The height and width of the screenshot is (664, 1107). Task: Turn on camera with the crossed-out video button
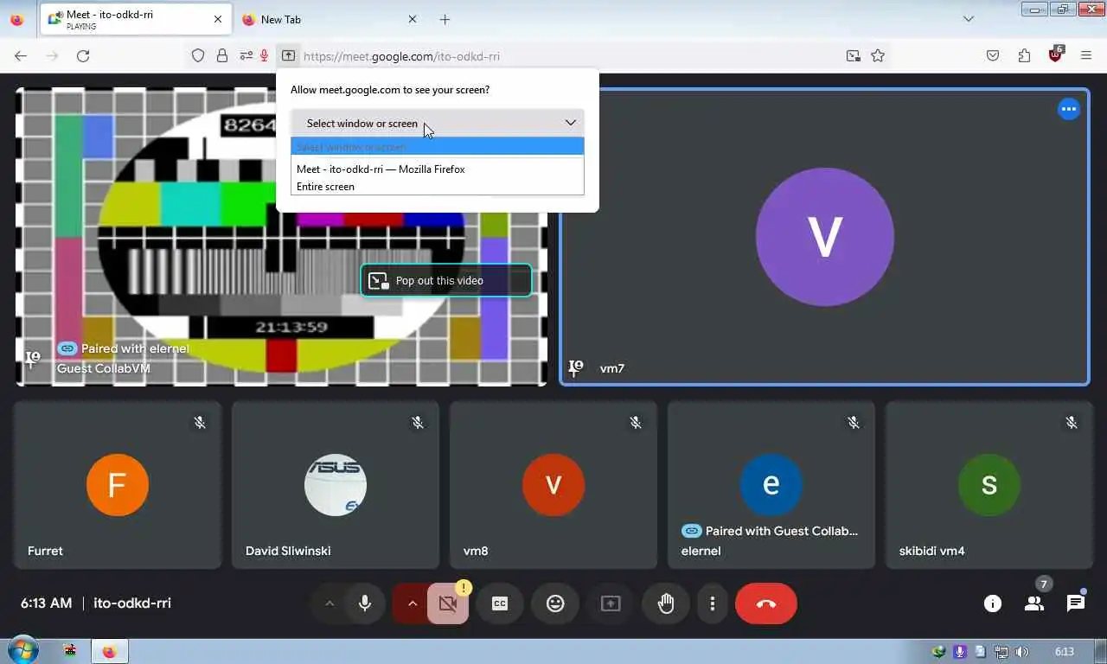pos(448,603)
